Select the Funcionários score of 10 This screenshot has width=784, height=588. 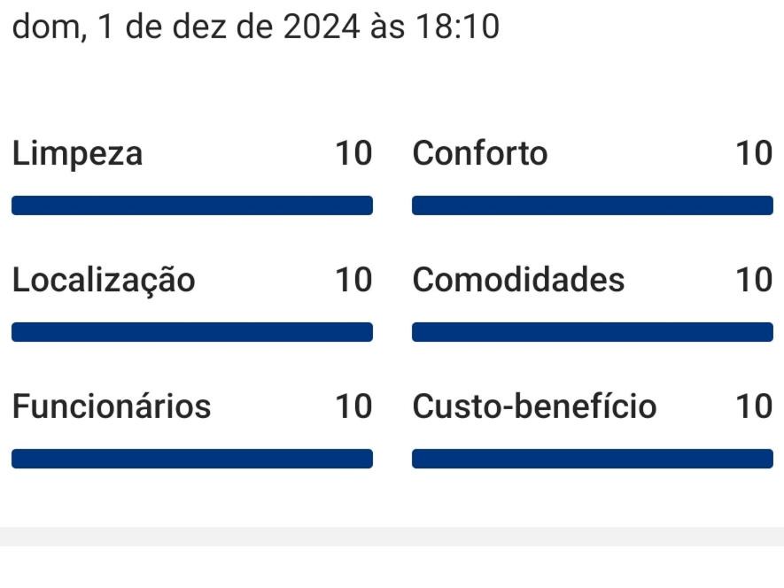(x=353, y=407)
